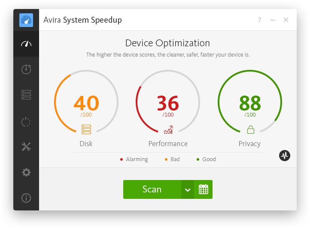
Task: Open the speedometer dashboard sidebar tab
Action: point(26,44)
